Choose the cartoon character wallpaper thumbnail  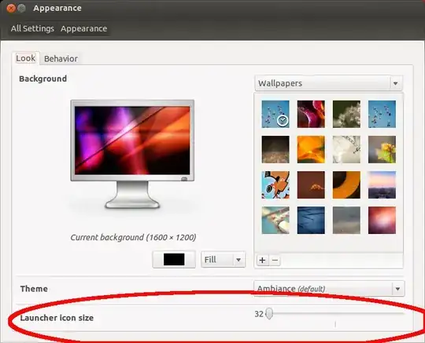(275, 185)
